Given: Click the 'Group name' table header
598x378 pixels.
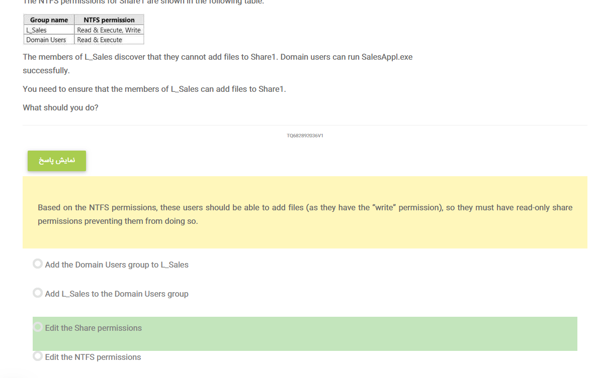Looking at the screenshot, I should (x=49, y=20).
